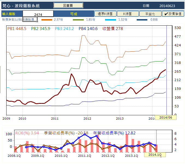185x165 pixels.
Task: Click the stock code field showing 2474
Action: point(38,14)
